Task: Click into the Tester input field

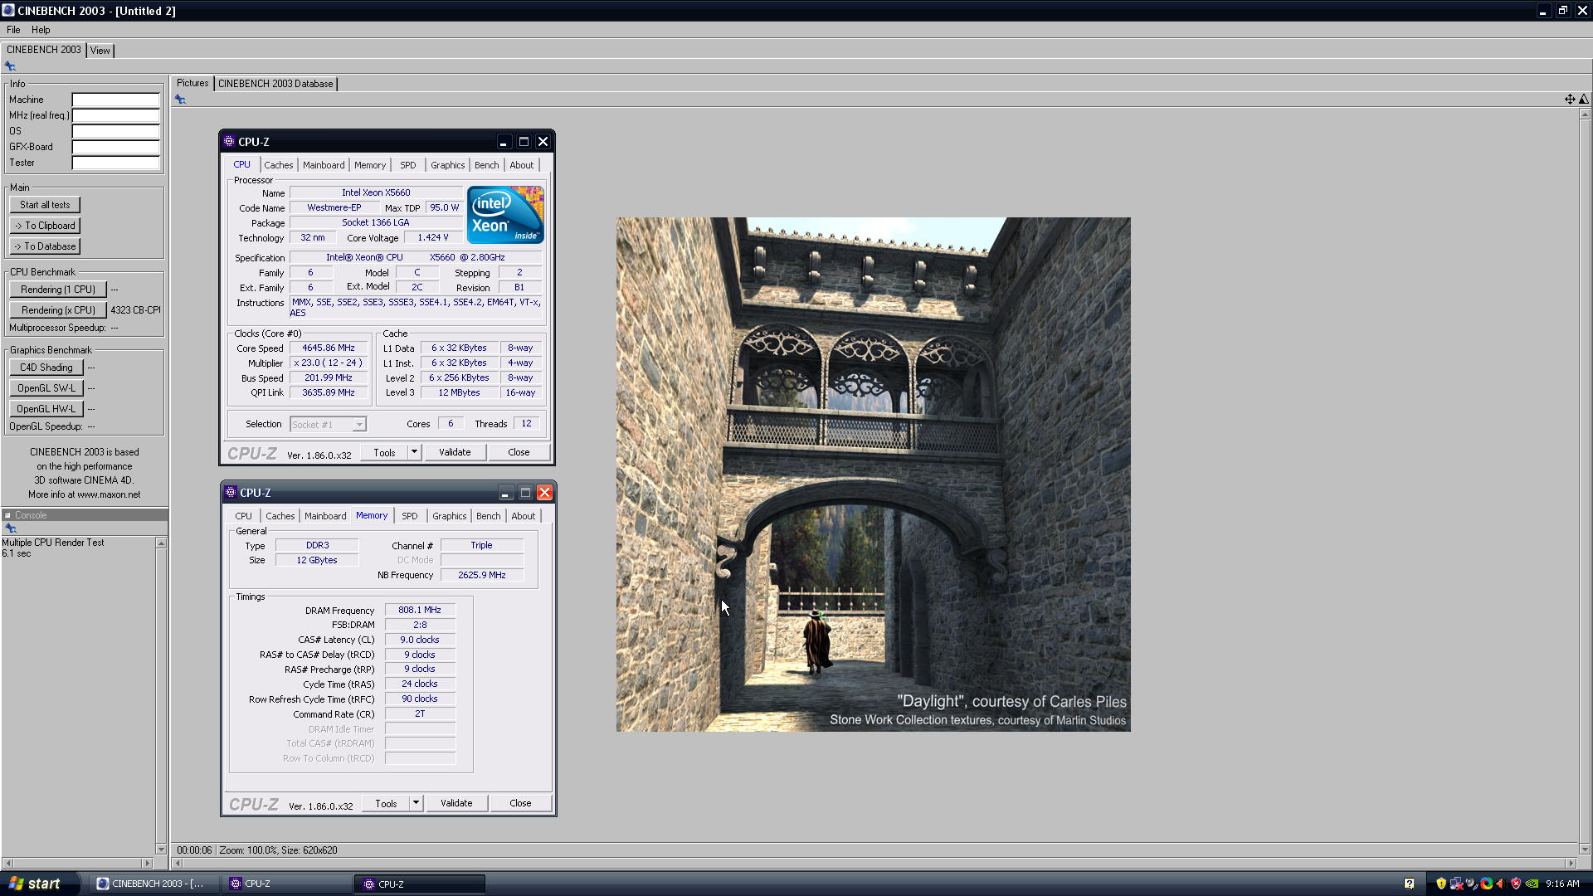Action: [115, 163]
